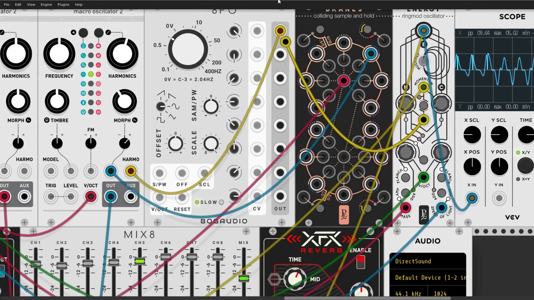This screenshot has height=300, width=534.
Task: Open the Edit menu
Action: (18, 5)
